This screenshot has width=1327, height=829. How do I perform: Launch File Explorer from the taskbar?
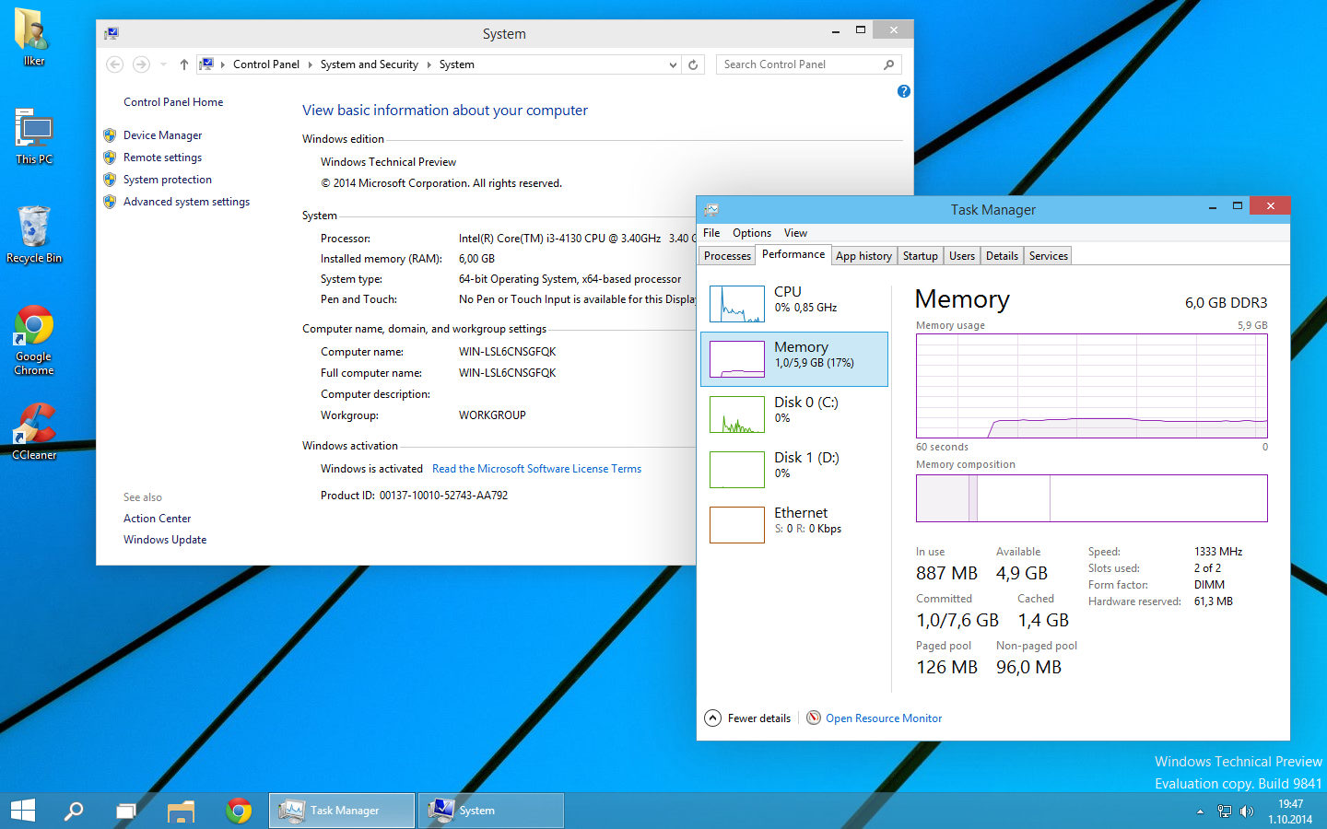point(182,811)
